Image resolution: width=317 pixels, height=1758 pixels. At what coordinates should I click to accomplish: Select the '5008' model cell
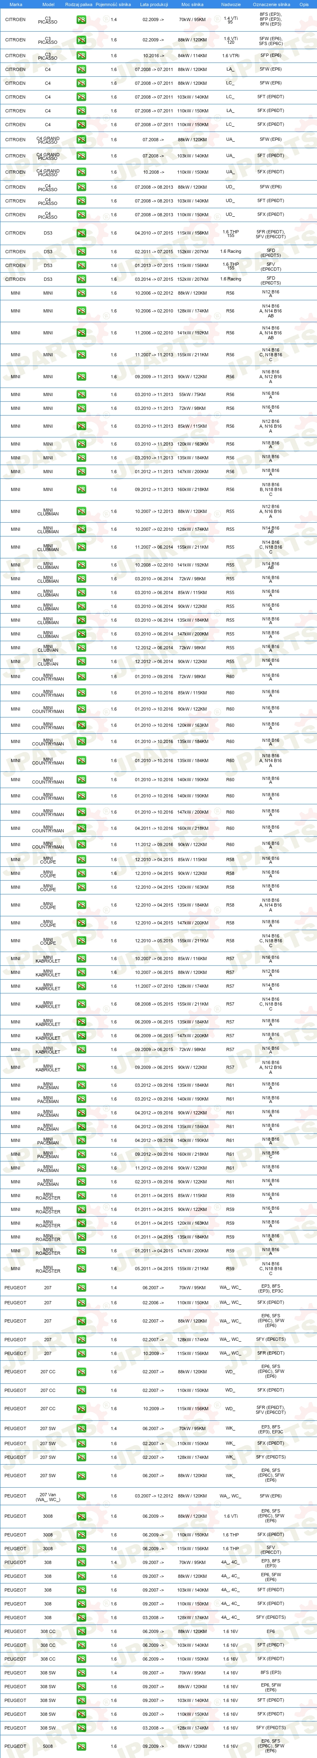tap(48, 1747)
